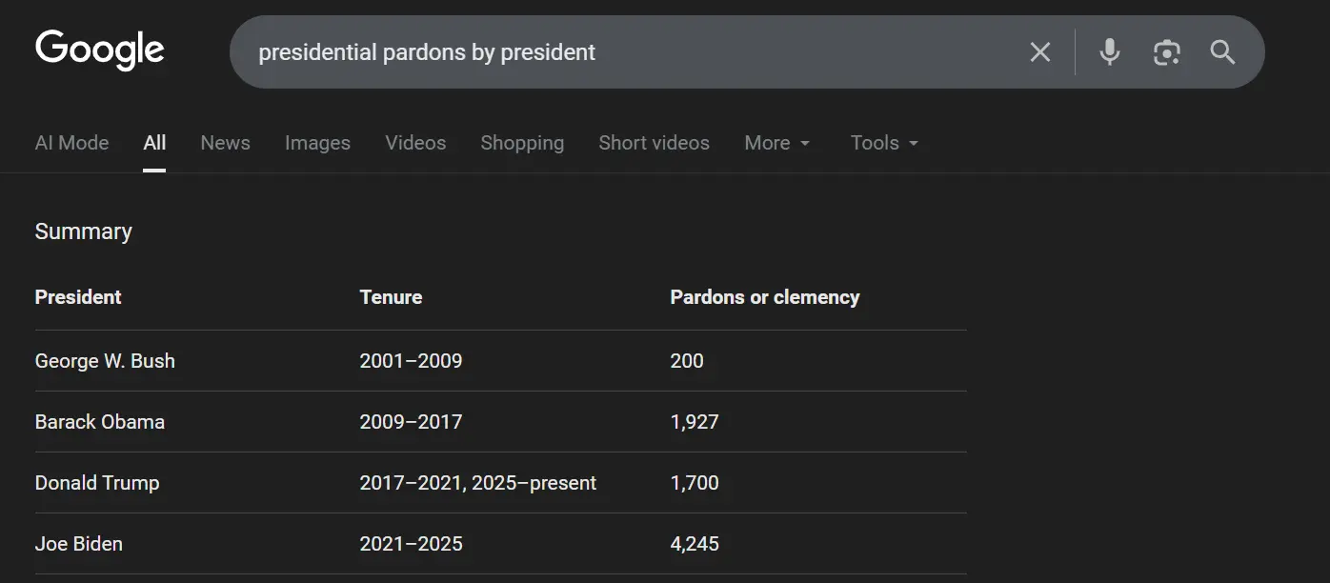The width and height of the screenshot is (1330, 583).
Task: Select the Short videos tab
Action: click(x=654, y=143)
